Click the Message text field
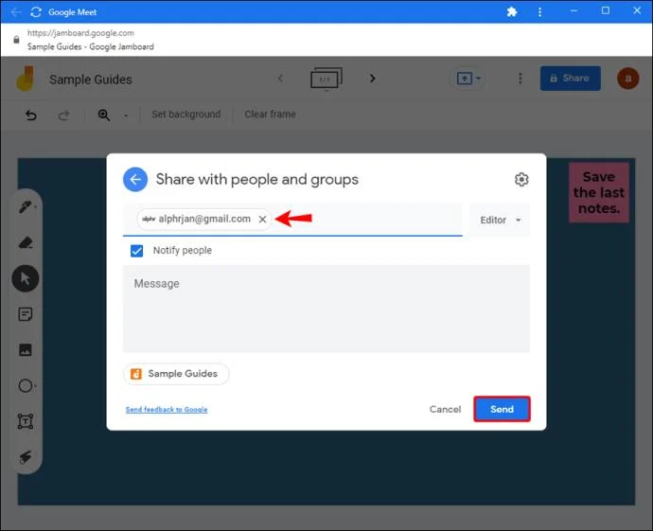This screenshot has width=653, height=531. [326, 309]
